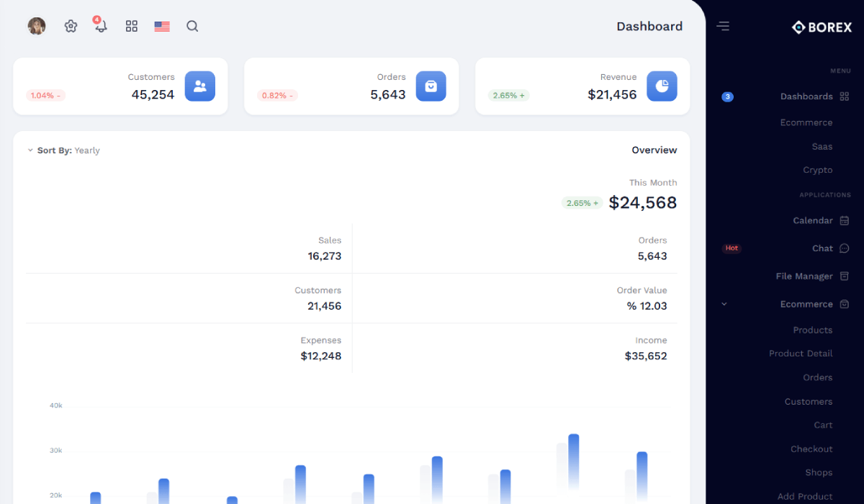Open the Product Detail page
The image size is (864, 504).
pyautogui.click(x=801, y=354)
